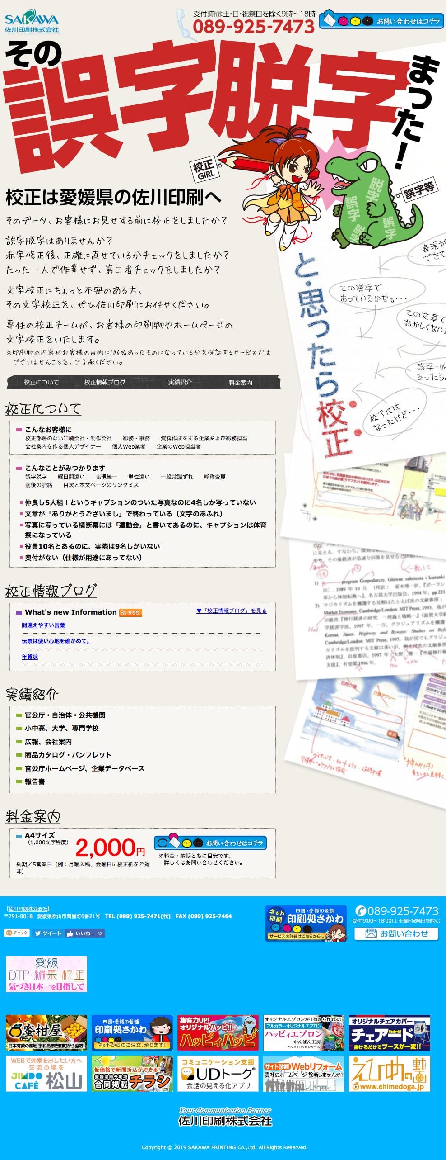Open the UDトーク banner
This screenshot has width=446, height=1160.
pos(218,1074)
